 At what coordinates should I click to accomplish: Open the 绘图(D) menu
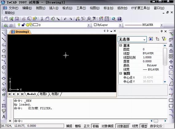tap(95, 8)
